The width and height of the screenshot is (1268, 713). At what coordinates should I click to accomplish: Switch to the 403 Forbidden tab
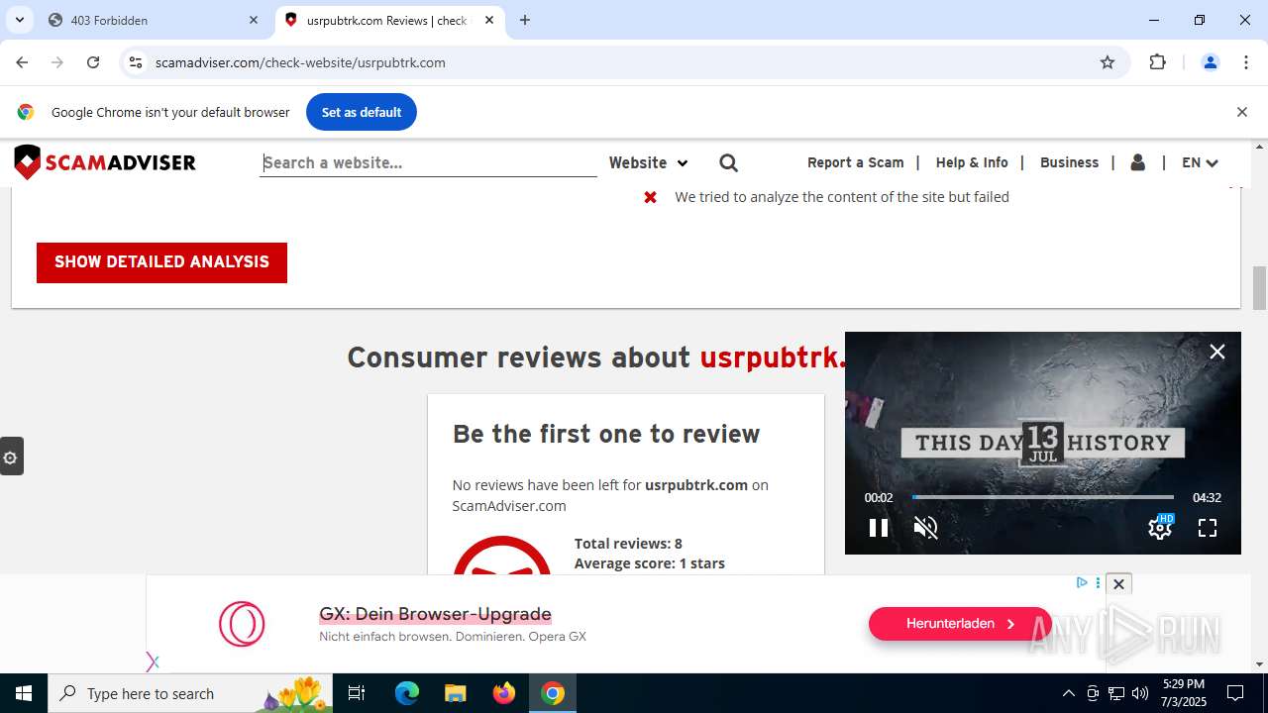tap(153, 20)
